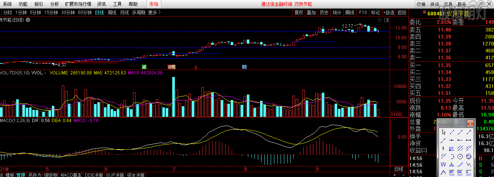Screen dimensions: 494x177
Task: Open the 分析 menu
Action: [x=54, y=4]
